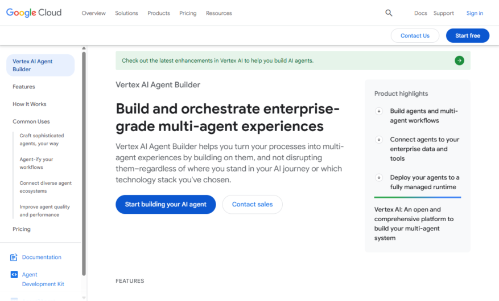This screenshot has width=499, height=301.
Task: Jump to Pricing in the left sidebar
Action: point(22,229)
